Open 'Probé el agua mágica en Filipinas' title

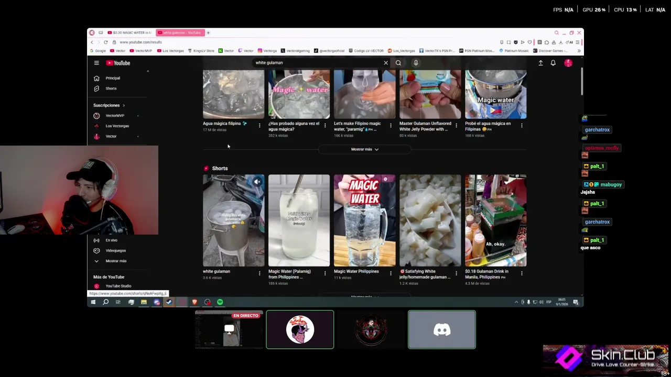click(488, 126)
